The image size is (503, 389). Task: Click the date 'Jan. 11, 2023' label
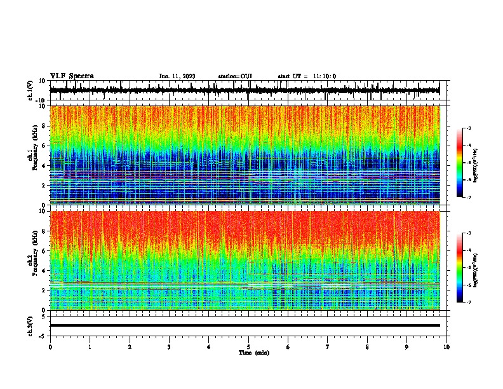[177, 76]
